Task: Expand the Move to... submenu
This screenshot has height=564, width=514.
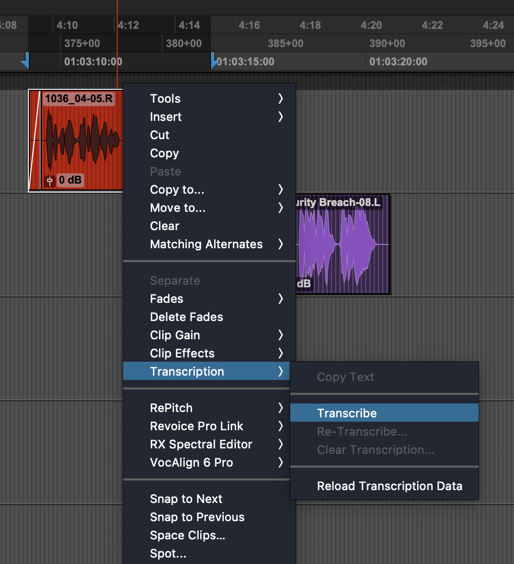Action: pos(209,208)
